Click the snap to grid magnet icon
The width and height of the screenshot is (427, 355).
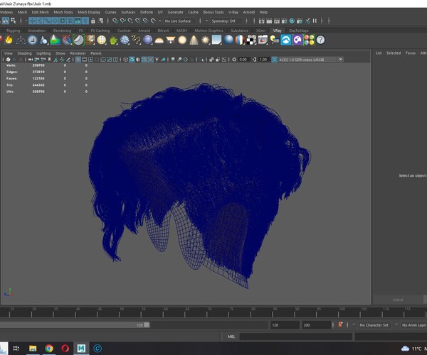coord(115,21)
